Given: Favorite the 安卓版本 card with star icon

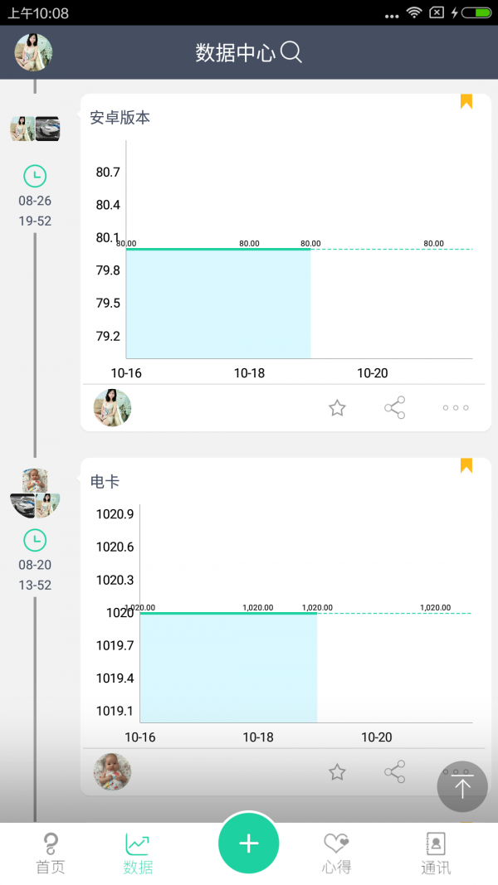Looking at the screenshot, I should click(x=337, y=407).
